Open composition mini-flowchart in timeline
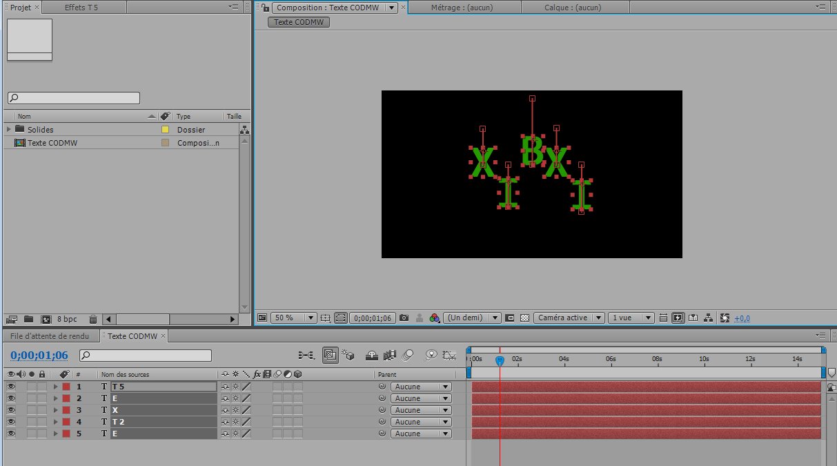Viewport: 837px width, 466px height. (x=306, y=355)
